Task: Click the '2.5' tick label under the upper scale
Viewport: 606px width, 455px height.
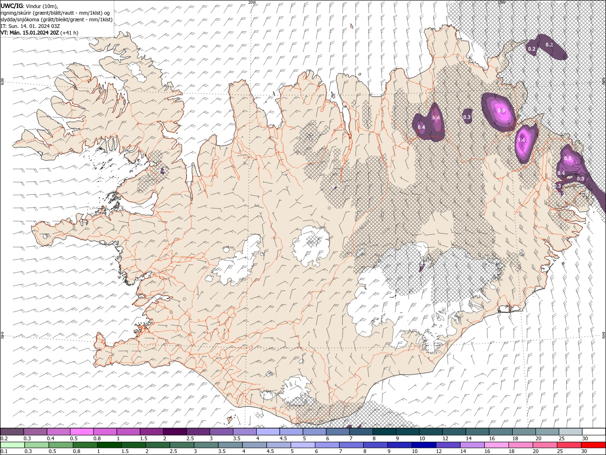Action: pos(190,438)
